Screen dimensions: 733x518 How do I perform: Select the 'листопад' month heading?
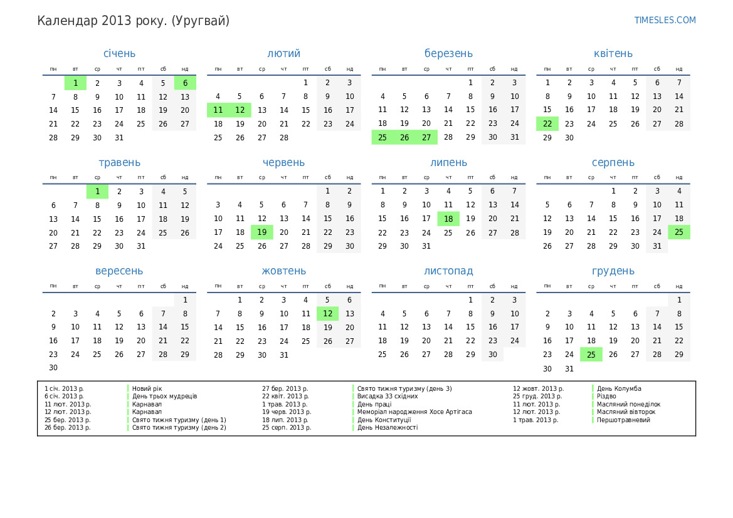coord(448,271)
